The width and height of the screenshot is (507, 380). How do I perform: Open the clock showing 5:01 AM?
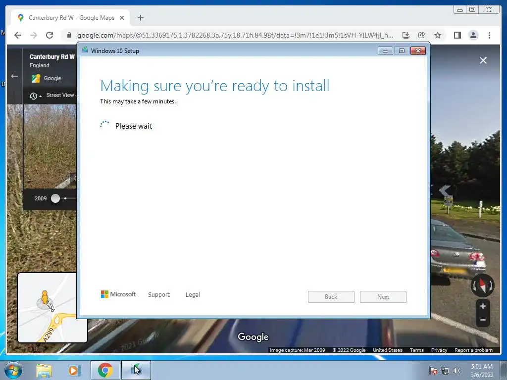(482, 371)
